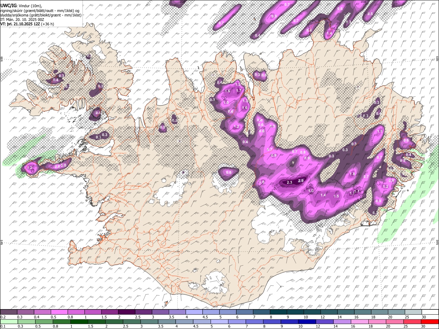Click the 'VT: þri. 21.10.2025 12Z' valid time text

point(20,24)
